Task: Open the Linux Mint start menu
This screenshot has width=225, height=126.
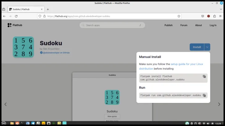Action: click(4, 123)
